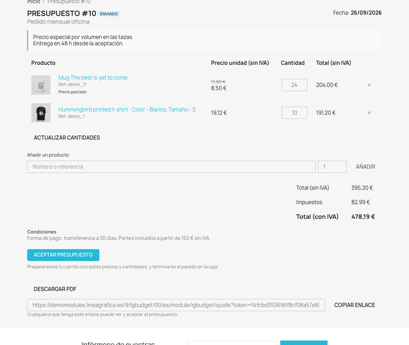
Task: Select the quote share link field
Action: tap(176, 305)
